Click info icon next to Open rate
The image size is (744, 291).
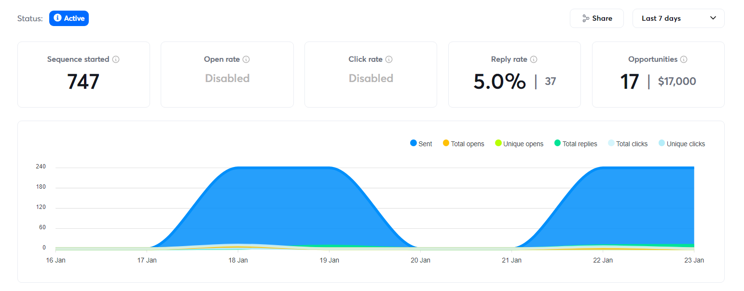pyautogui.click(x=246, y=59)
